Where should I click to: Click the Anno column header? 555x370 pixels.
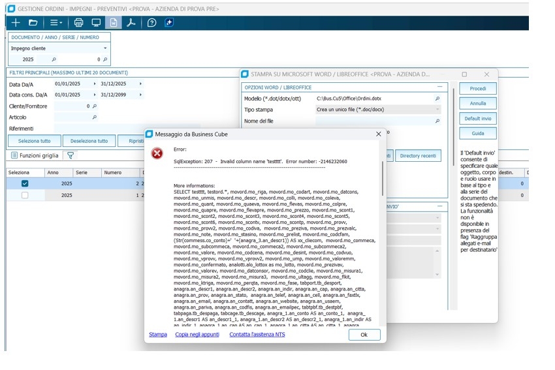point(59,173)
